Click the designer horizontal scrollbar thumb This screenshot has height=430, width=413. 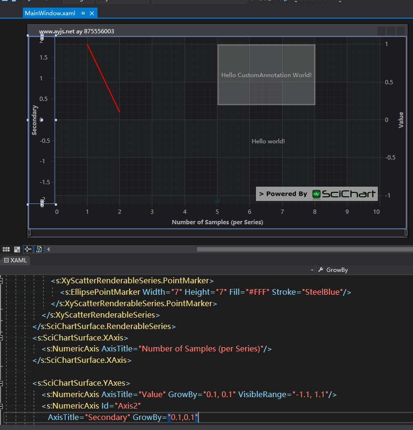(x=305, y=249)
